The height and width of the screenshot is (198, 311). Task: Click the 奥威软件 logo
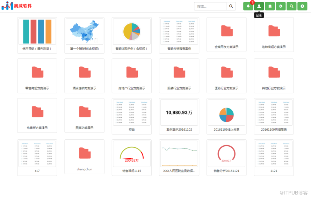[x=17, y=6]
